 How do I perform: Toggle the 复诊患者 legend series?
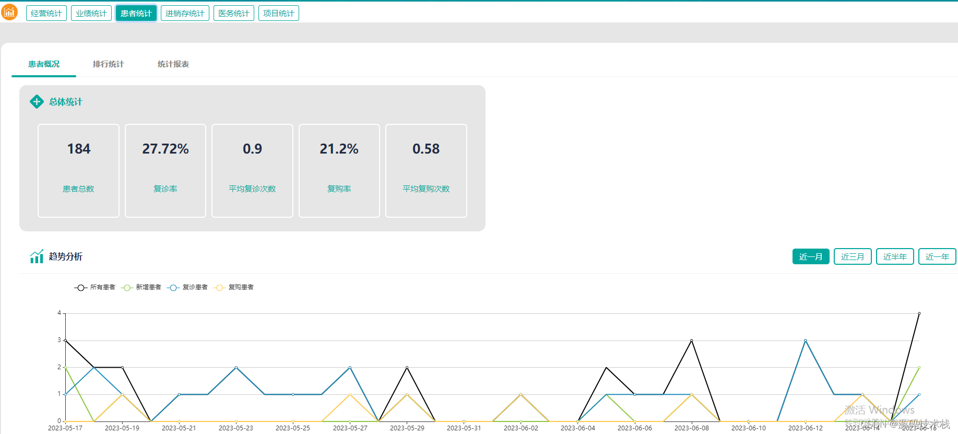pos(187,287)
